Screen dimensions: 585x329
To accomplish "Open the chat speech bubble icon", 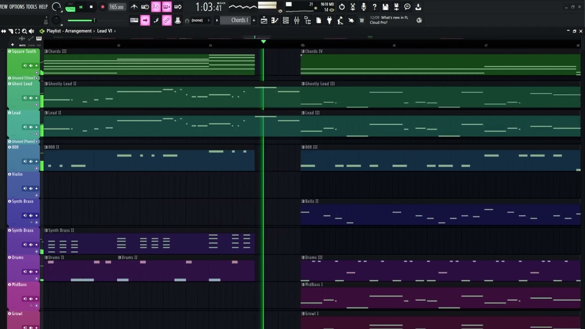I will tap(407, 7).
